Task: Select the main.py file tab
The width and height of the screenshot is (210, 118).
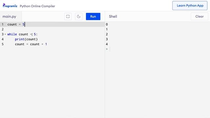Action: (9, 16)
